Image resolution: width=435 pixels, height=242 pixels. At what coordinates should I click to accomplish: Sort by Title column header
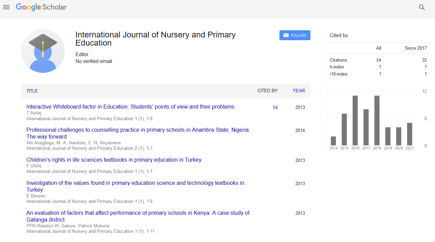click(32, 91)
